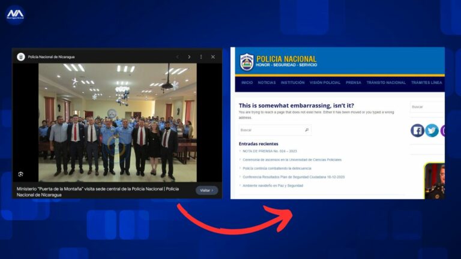
Task: Go to next image with right arrow
Action: tap(189, 57)
